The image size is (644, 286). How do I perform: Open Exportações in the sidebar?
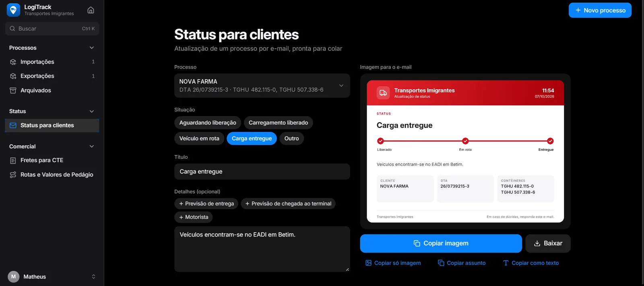[x=52, y=76]
